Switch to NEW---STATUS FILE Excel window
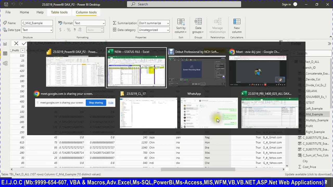The image size is (333, 187). coord(136,68)
